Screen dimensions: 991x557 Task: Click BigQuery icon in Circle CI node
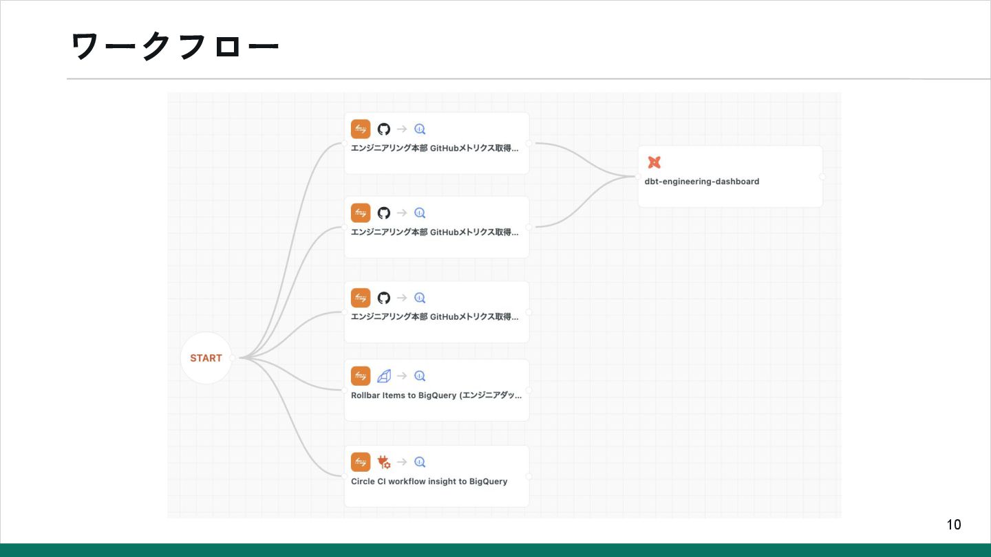420,462
